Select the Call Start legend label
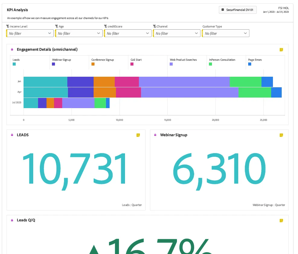This screenshot has width=298, height=254. [x=136, y=60]
